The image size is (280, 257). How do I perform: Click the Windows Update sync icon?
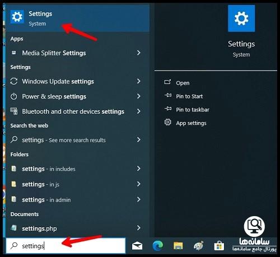(x=14, y=81)
